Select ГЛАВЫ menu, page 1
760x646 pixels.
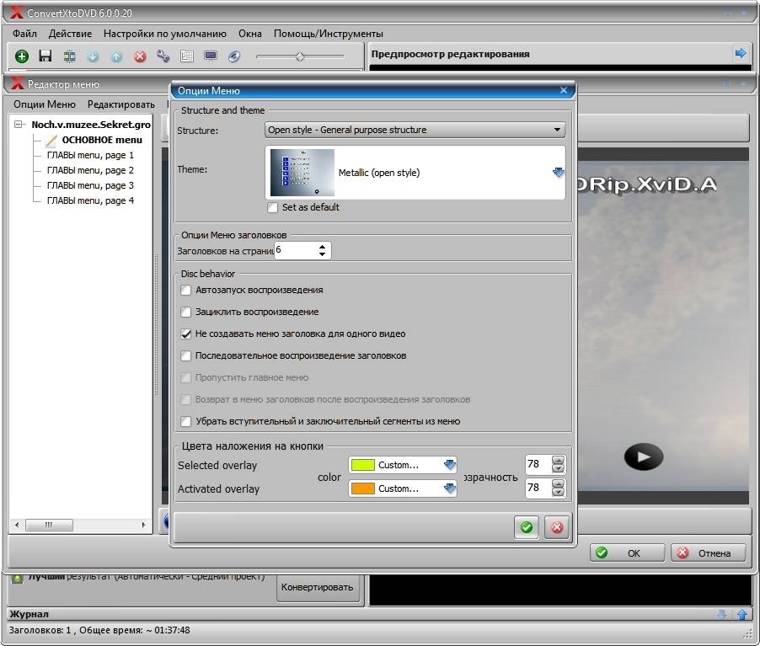[x=90, y=155]
